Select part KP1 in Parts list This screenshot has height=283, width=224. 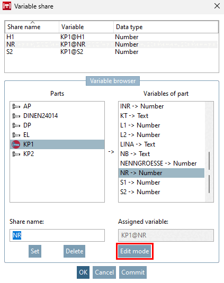57,144
